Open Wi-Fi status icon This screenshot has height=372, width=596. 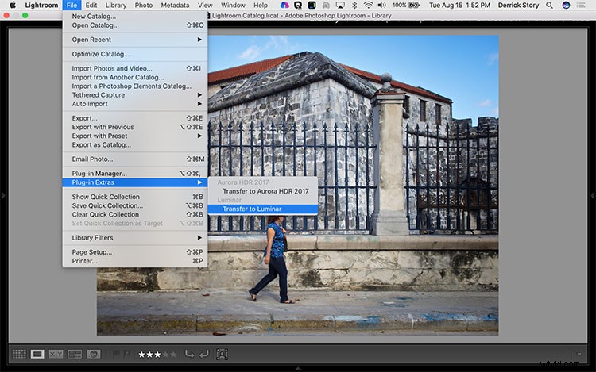(x=368, y=5)
